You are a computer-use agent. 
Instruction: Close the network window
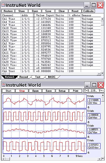100,5
